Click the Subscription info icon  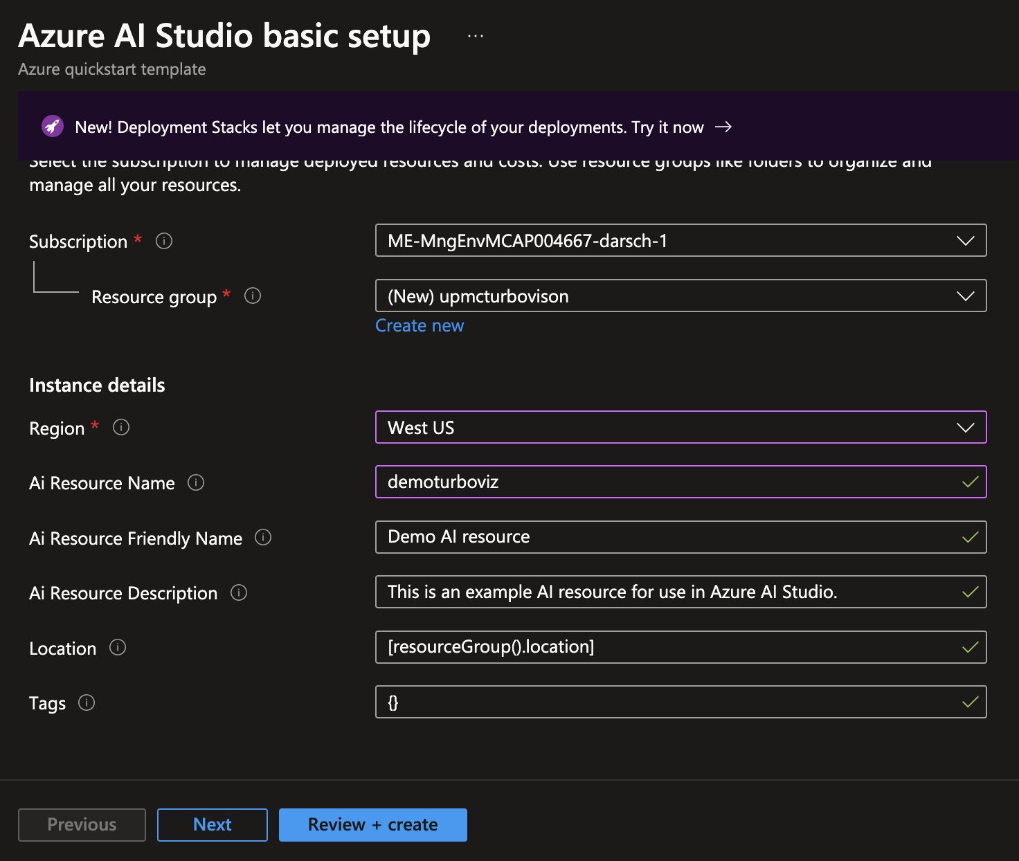coord(164,241)
